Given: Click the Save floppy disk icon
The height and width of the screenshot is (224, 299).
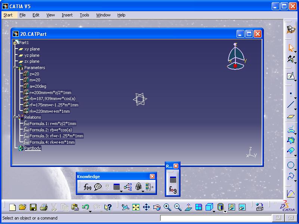Looking at the screenshot, I should (x=33, y=207).
